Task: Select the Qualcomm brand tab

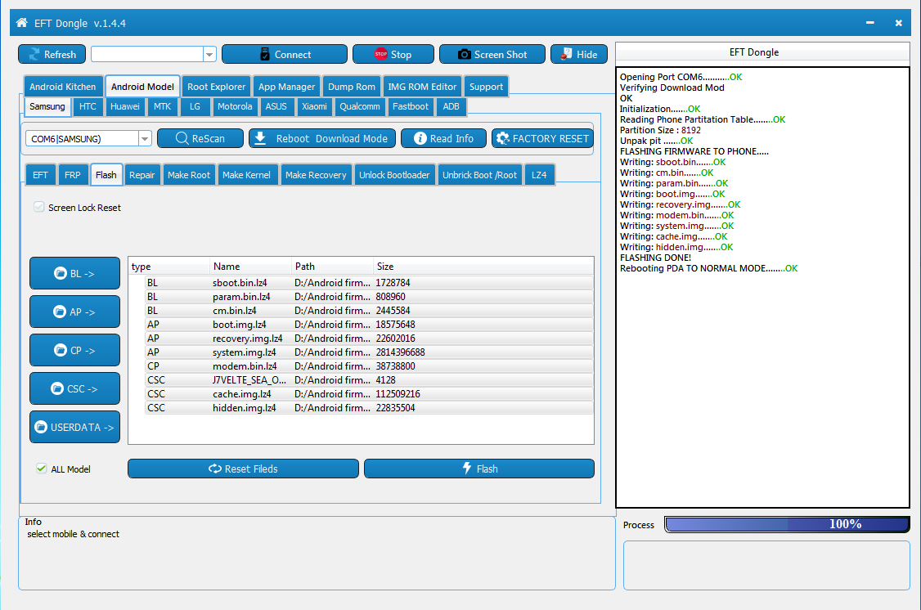Action: coord(359,106)
